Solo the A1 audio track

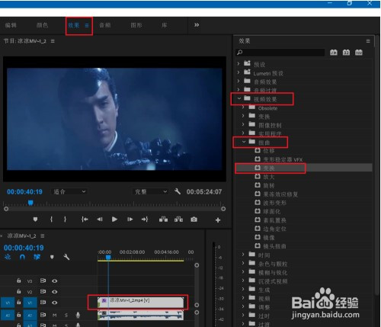[66, 316]
